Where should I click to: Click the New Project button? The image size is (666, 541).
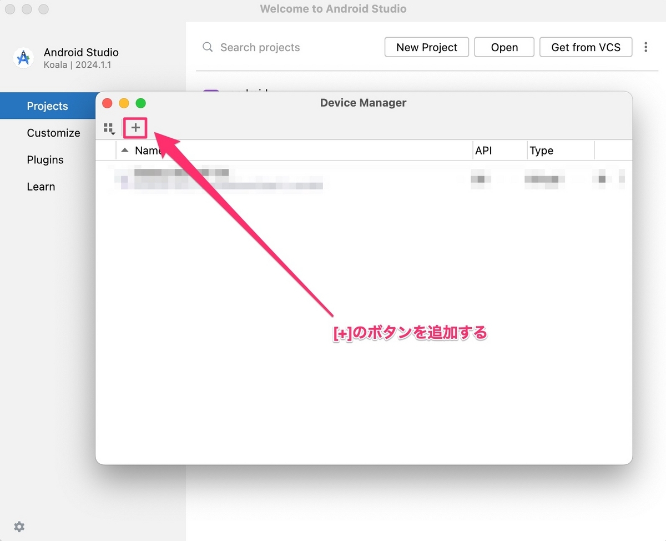(427, 47)
